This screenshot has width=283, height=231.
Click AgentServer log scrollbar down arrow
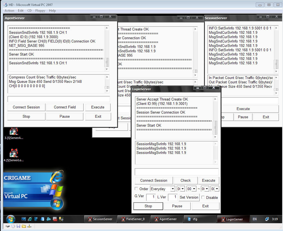click(x=107, y=69)
